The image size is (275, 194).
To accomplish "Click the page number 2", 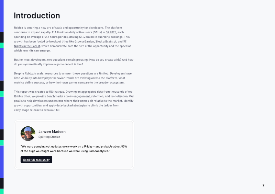I will 263,185.
